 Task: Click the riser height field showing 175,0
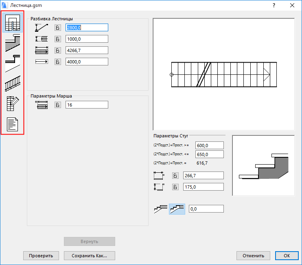pyautogui.click(x=204, y=187)
